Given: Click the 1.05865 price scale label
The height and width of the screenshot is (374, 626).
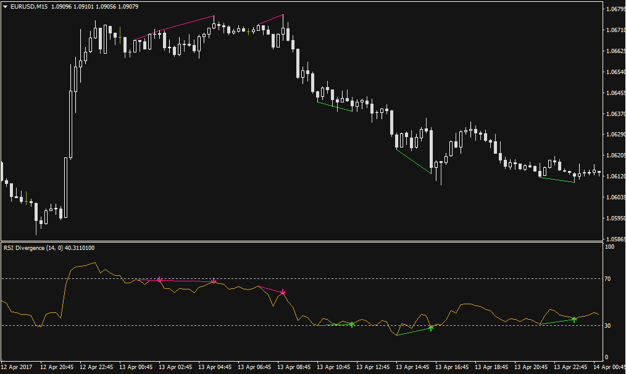Looking at the screenshot, I should [615, 239].
